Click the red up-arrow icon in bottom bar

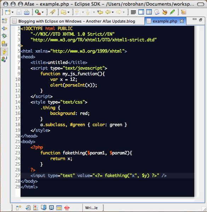point(67,207)
